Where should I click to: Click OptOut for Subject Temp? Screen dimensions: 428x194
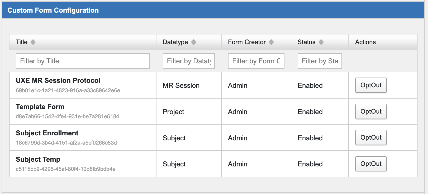(371, 164)
